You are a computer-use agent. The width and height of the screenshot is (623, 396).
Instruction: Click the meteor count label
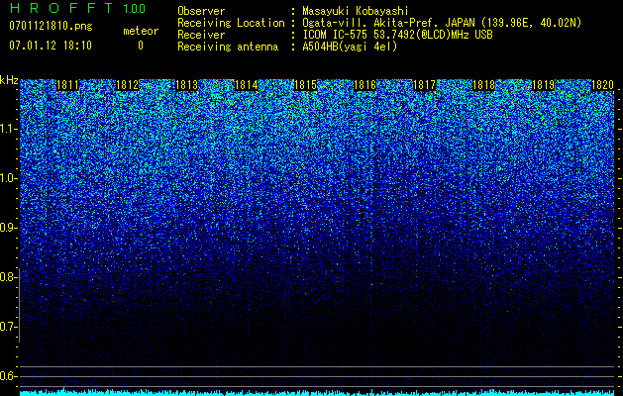(141, 31)
